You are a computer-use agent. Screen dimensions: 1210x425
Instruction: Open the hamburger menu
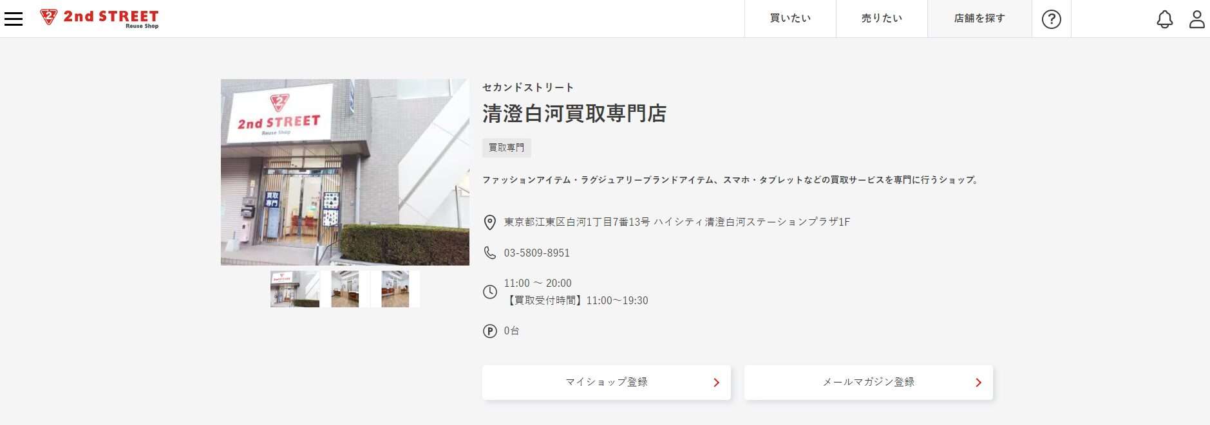point(14,19)
